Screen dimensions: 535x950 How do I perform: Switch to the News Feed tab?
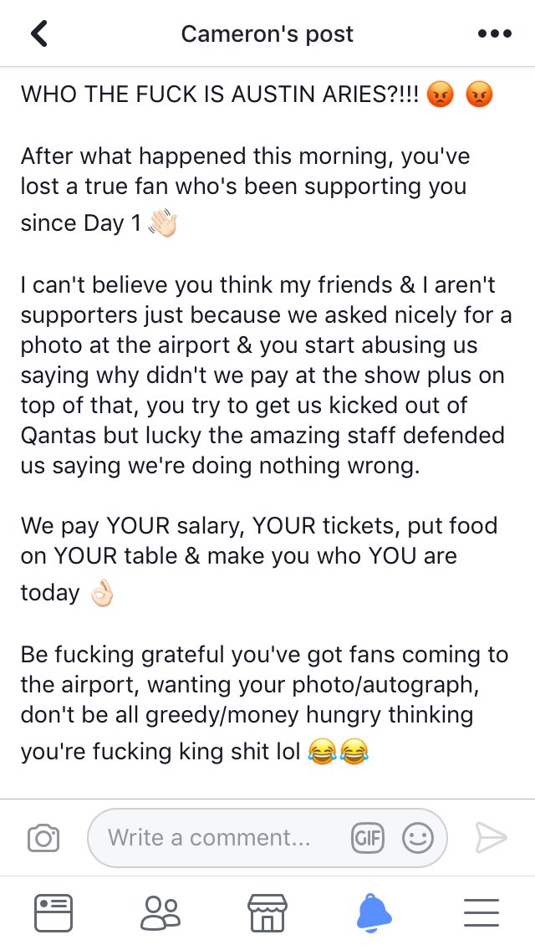(53, 912)
